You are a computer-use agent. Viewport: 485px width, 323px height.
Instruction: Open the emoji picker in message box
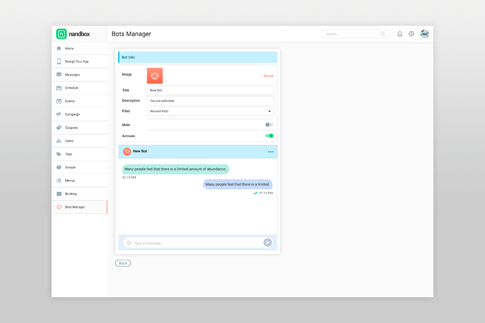(x=129, y=243)
